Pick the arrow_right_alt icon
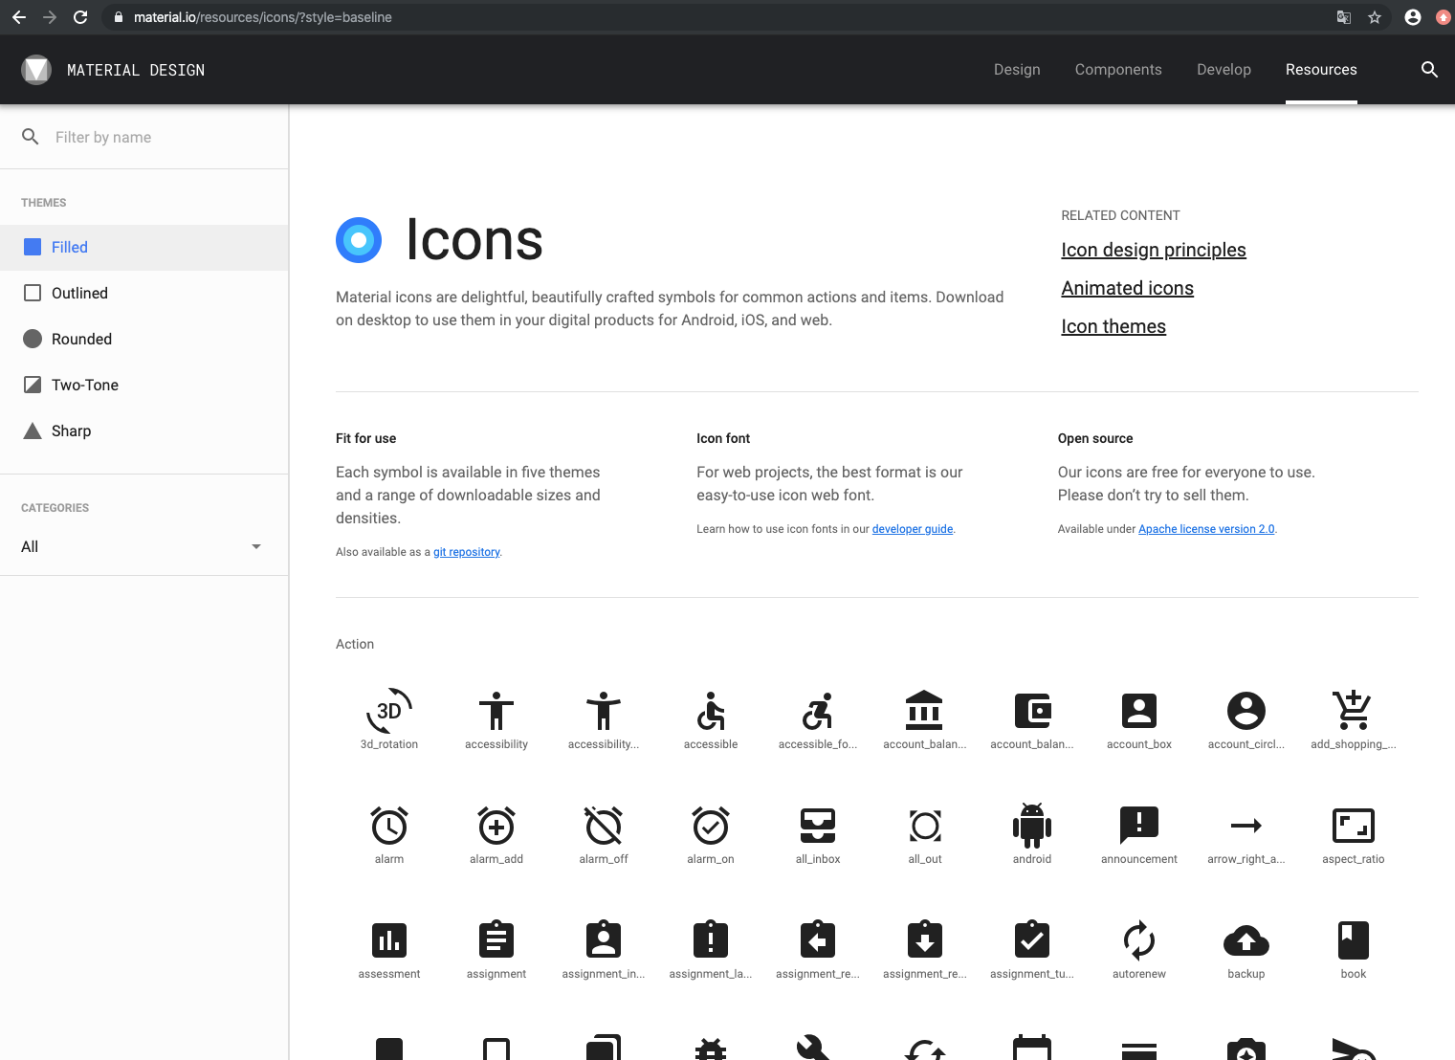Image resolution: width=1455 pixels, height=1060 pixels. pyautogui.click(x=1246, y=826)
